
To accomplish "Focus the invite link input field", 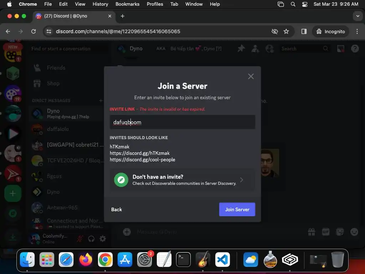I will pyautogui.click(x=182, y=122).
